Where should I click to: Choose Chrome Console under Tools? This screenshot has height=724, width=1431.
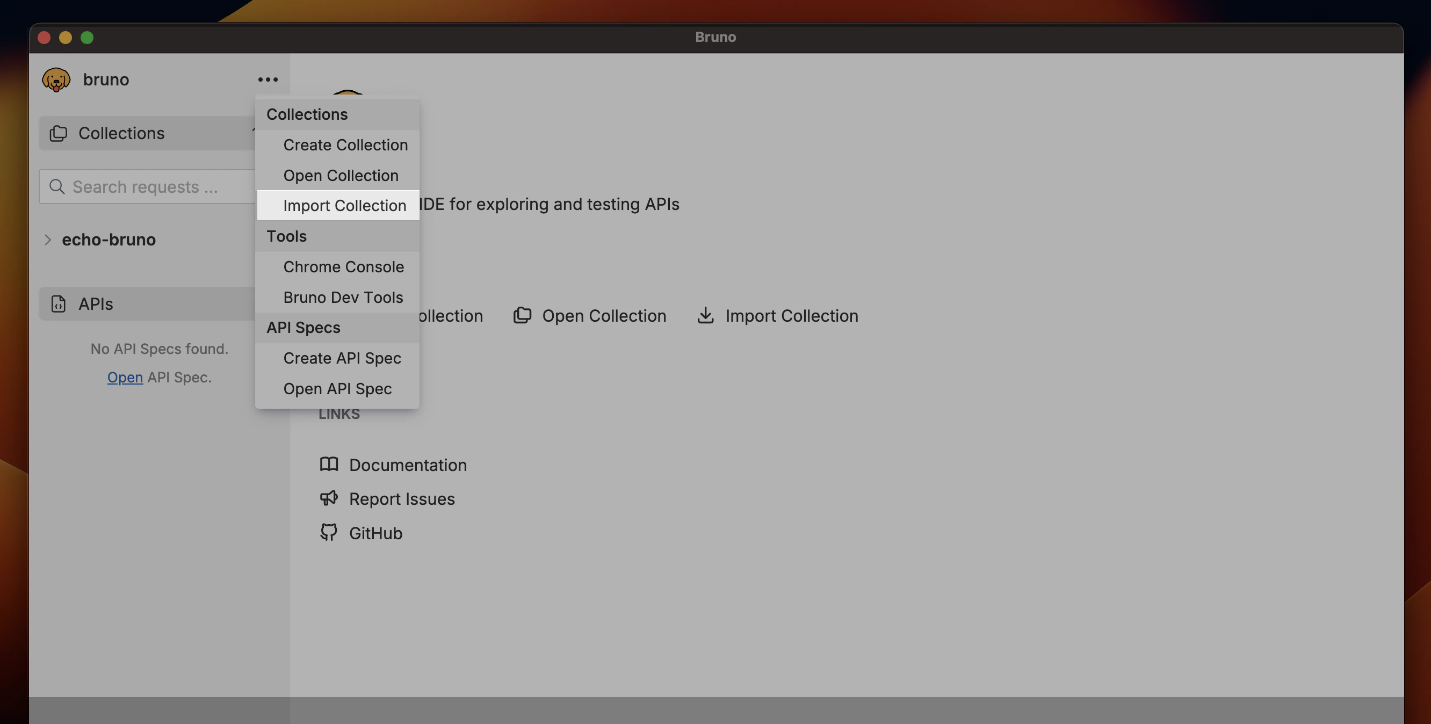point(343,267)
